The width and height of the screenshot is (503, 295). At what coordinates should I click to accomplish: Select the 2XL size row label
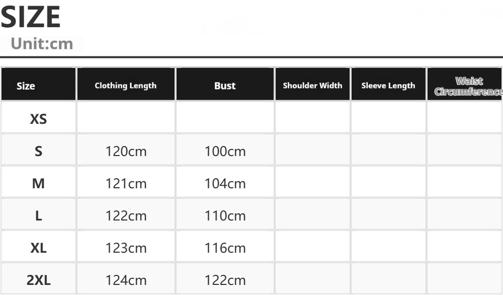38,280
